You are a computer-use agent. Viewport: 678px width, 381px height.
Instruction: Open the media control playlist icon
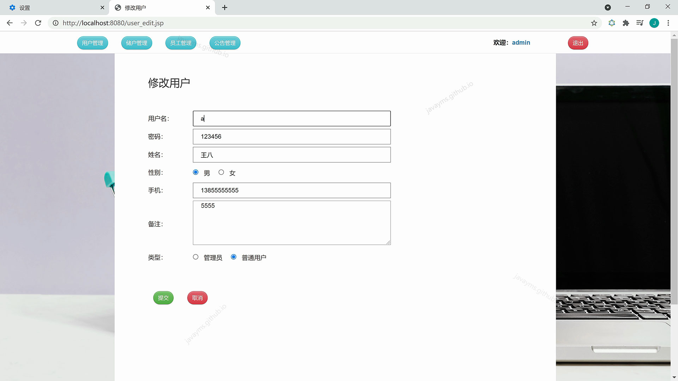[640, 23]
